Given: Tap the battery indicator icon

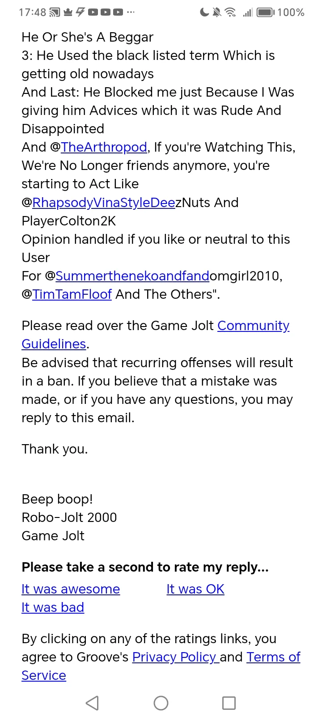Looking at the screenshot, I should pos(266,12).
